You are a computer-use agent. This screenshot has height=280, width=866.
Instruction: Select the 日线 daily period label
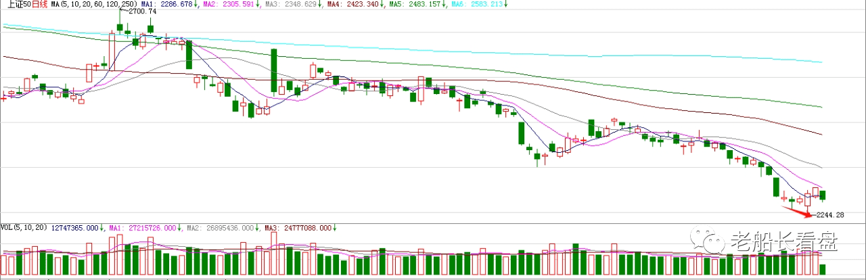(x=39, y=4)
